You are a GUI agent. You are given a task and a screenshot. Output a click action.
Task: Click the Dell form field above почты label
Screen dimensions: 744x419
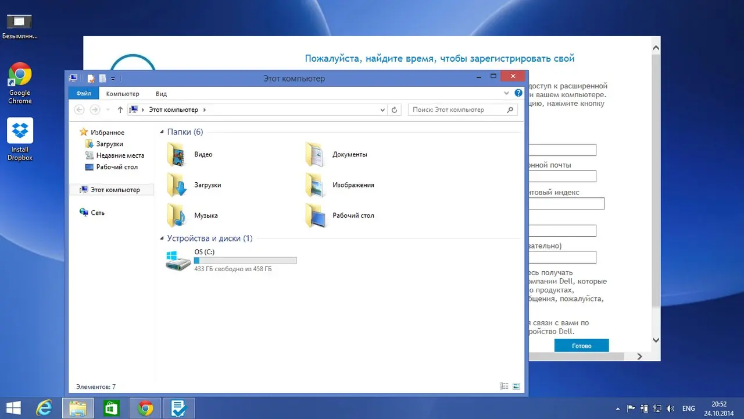[x=561, y=150]
